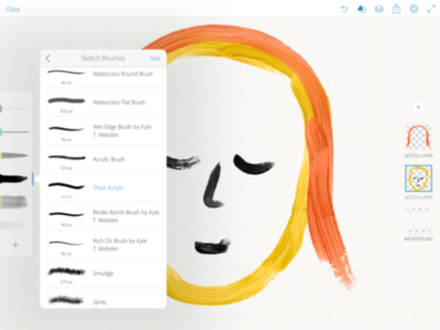440x330 pixels.
Task: Choose the Smudge brush
Action: 103,273
